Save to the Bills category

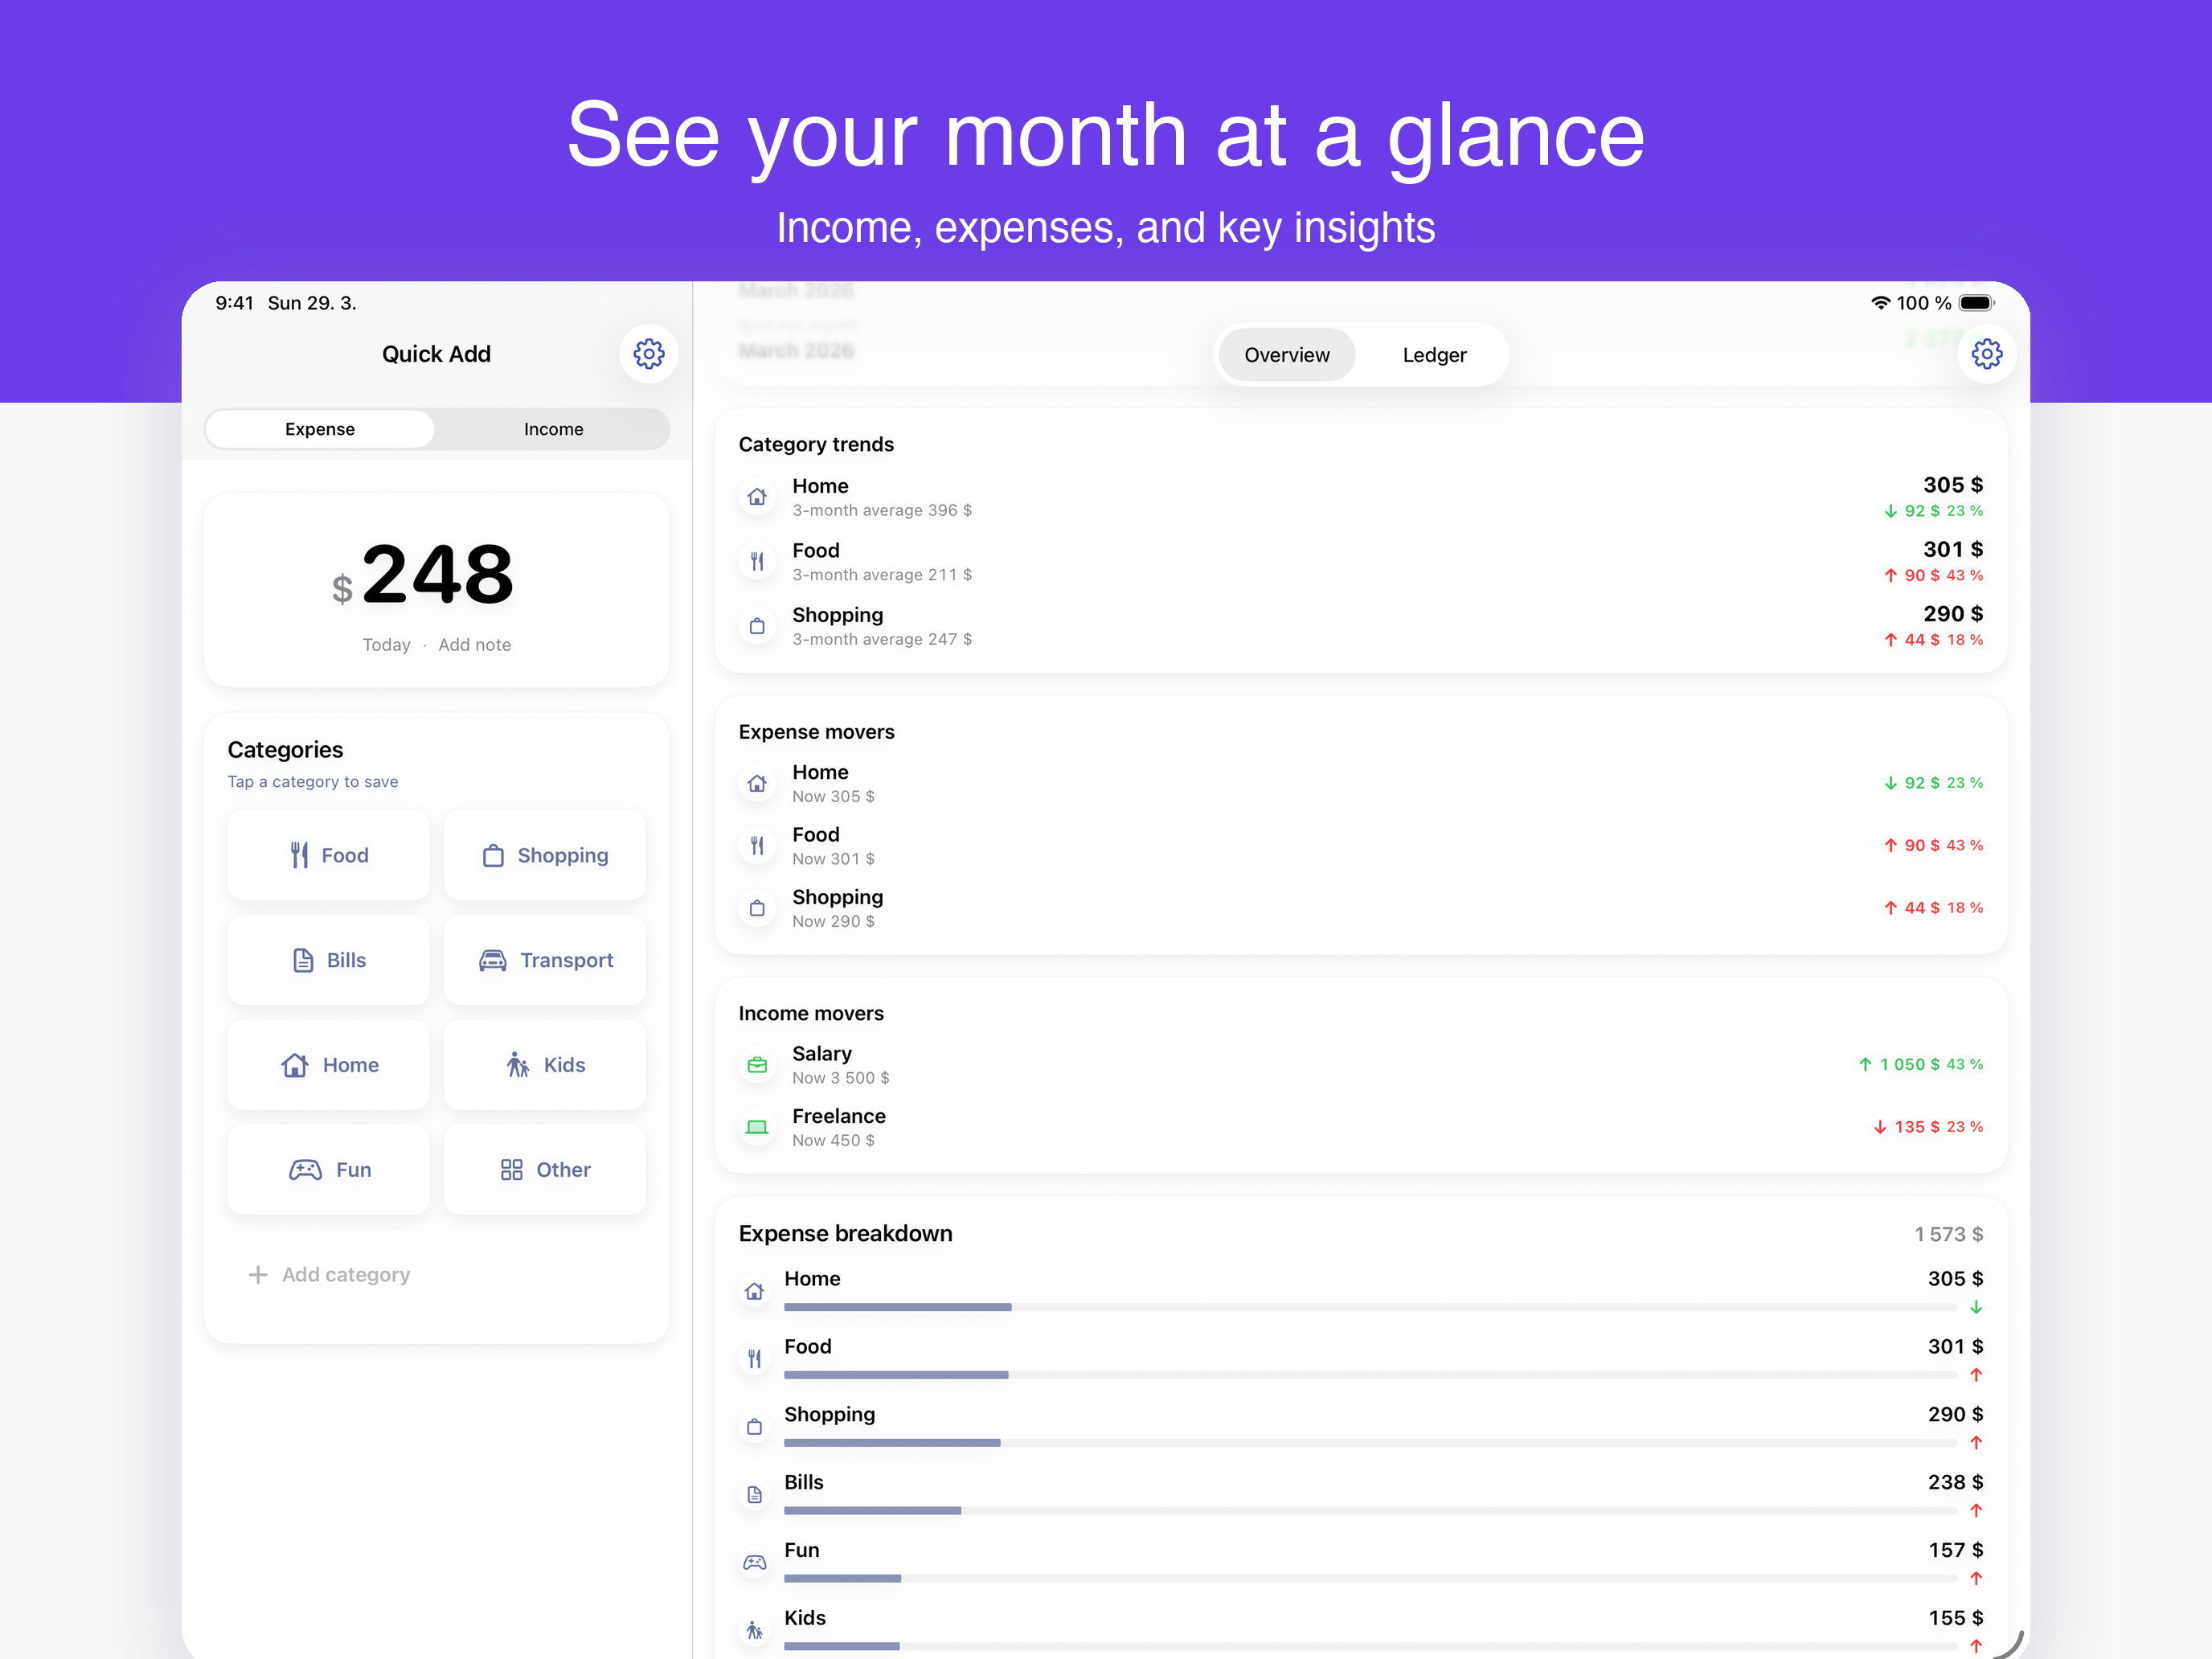click(328, 960)
